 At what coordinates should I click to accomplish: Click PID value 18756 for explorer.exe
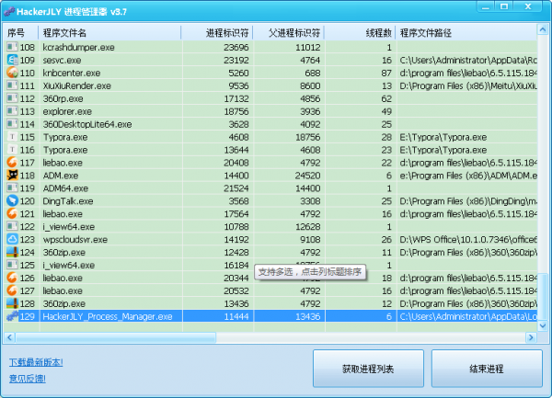pyautogui.click(x=236, y=111)
